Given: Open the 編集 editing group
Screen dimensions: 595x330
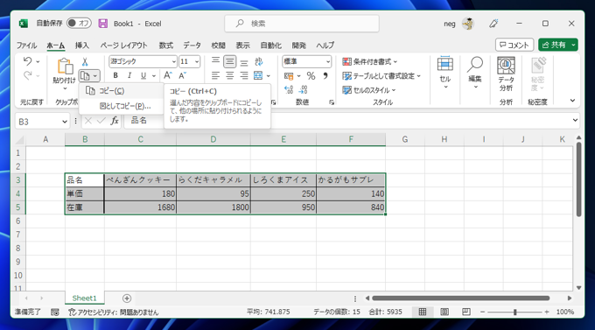Looking at the screenshot, I should coord(475,72).
